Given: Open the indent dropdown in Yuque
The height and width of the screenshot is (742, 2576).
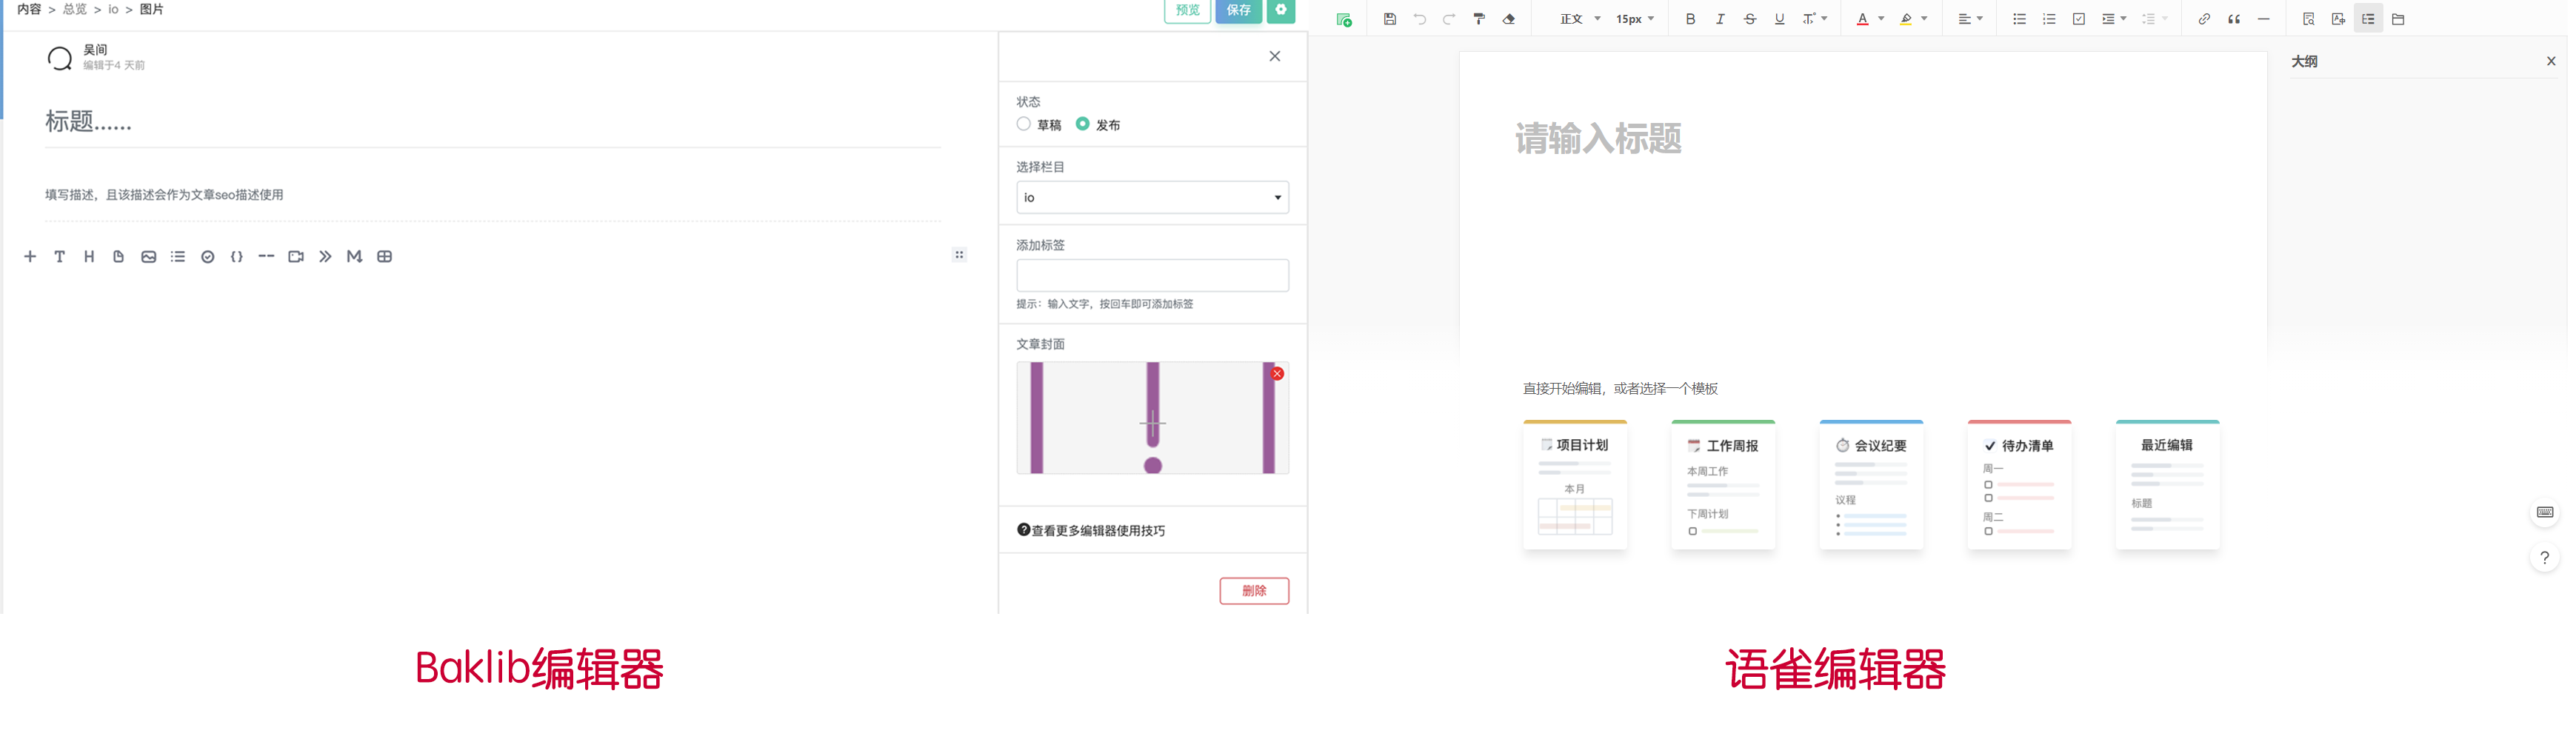Looking at the screenshot, I should pyautogui.click(x=2114, y=19).
